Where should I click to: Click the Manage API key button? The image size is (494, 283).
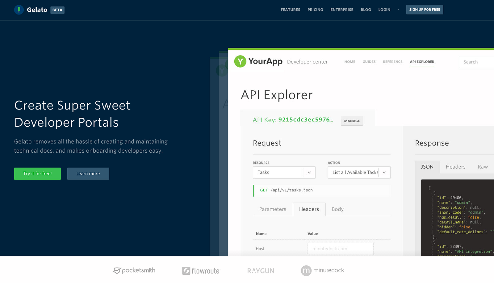click(352, 121)
